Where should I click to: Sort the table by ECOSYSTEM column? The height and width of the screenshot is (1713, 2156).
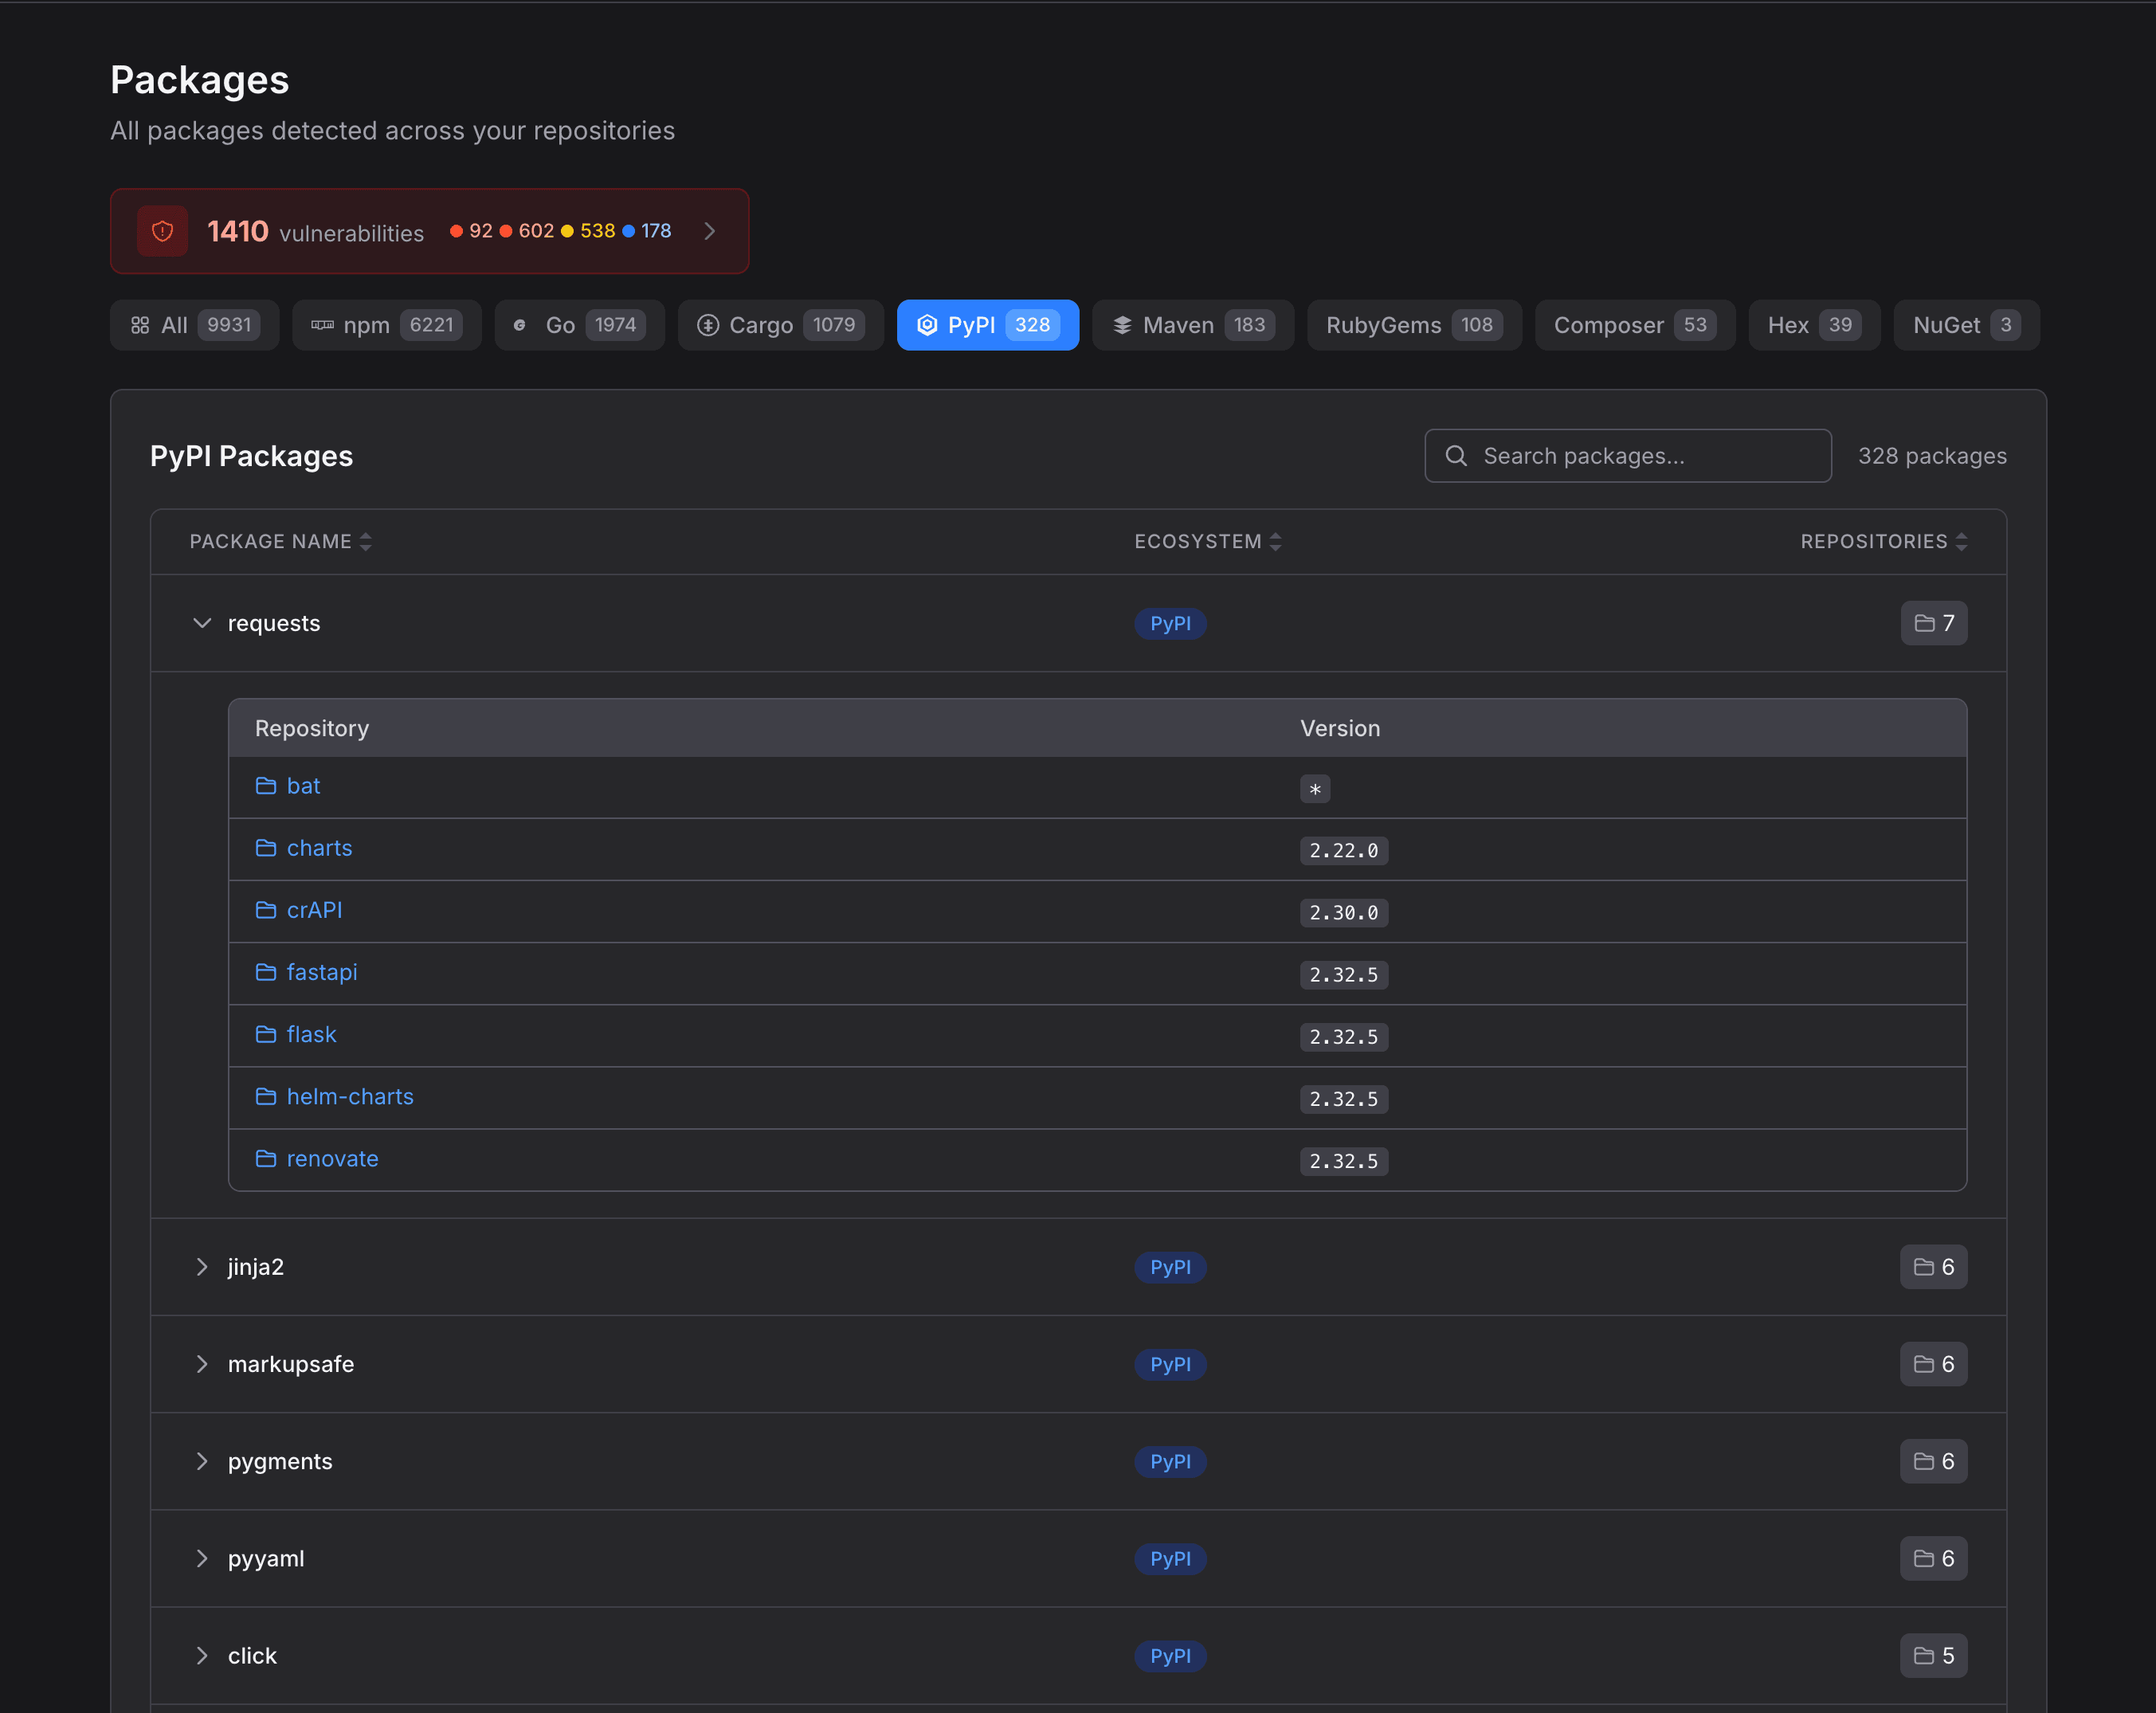[1276, 541]
